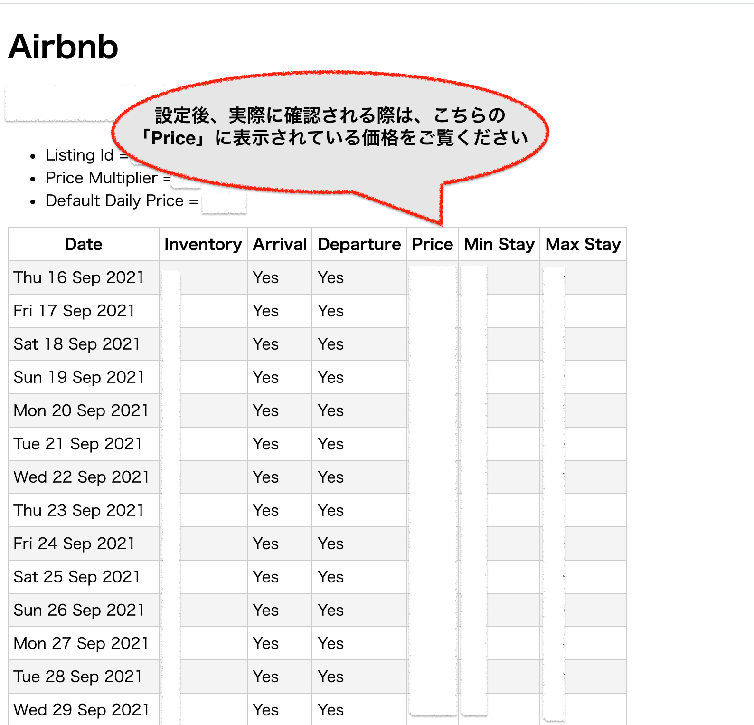Click the Max Stay column header

pyautogui.click(x=583, y=244)
